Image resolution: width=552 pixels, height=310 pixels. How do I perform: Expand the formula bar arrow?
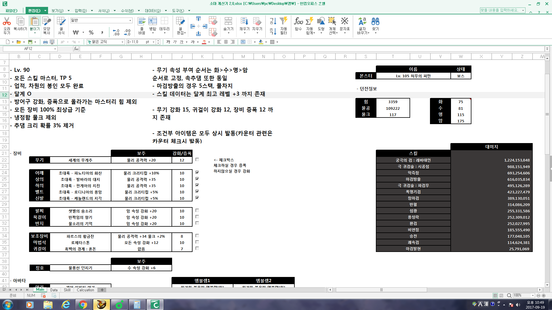click(x=547, y=49)
